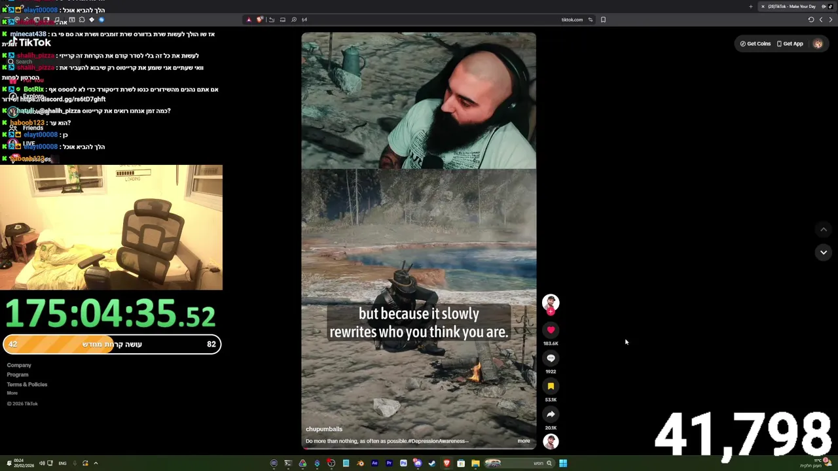Open the Blender icon on taskbar
Screen dimensions: 838x471
pos(360,464)
